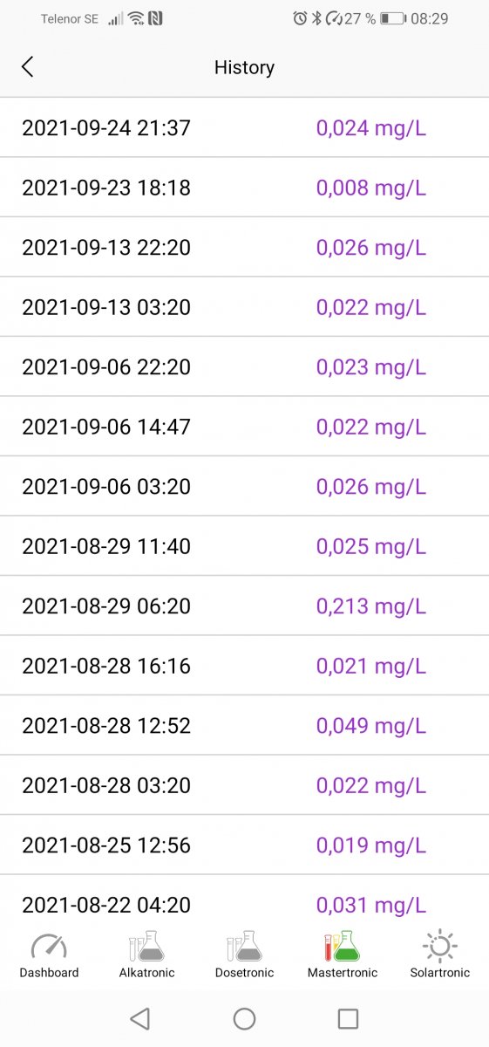This screenshot has width=489, height=1047.
Task: Switch to the Dashboard tab label
Action: 49,973
